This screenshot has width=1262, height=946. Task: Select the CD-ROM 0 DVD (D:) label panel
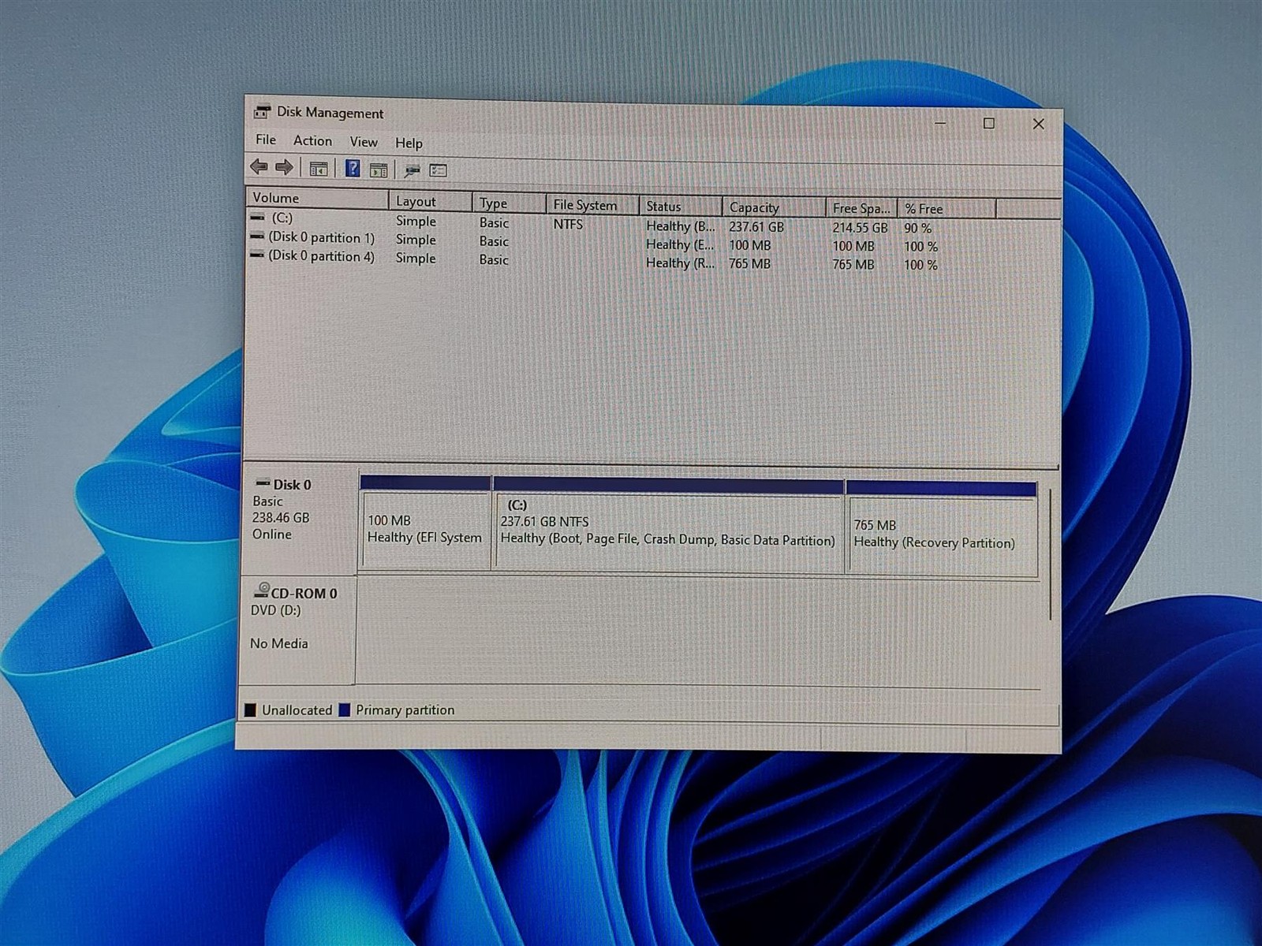point(297,629)
